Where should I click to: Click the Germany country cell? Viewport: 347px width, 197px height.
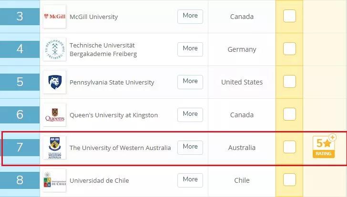[242, 49]
